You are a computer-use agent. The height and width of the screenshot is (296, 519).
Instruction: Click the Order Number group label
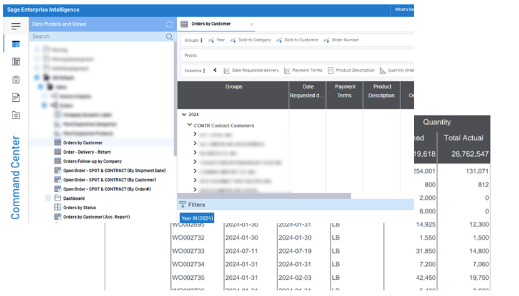coord(345,40)
